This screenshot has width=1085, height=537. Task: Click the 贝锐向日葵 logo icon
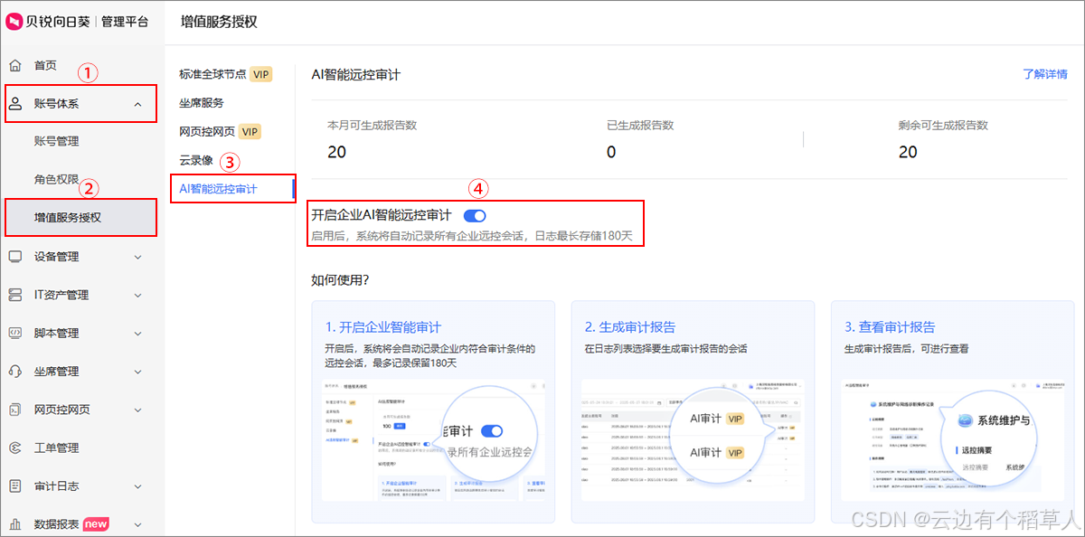(x=15, y=22)
